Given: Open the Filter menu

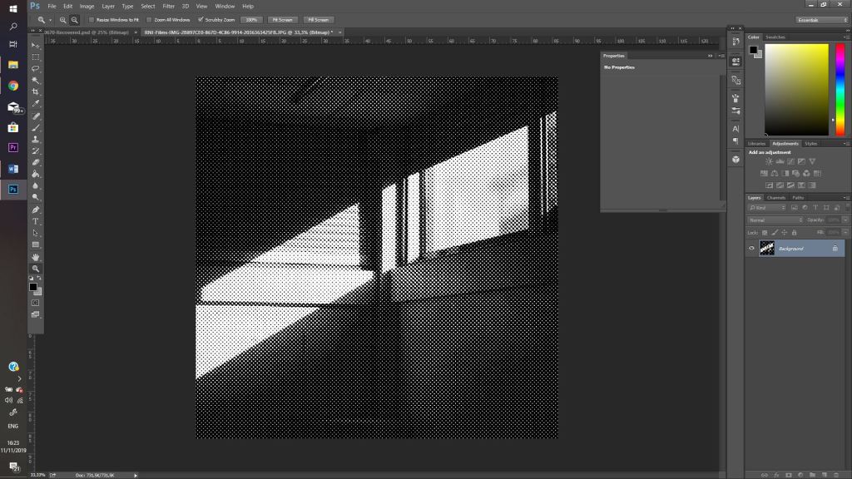Looking at the screenshot, I should [x=169, y=6].
